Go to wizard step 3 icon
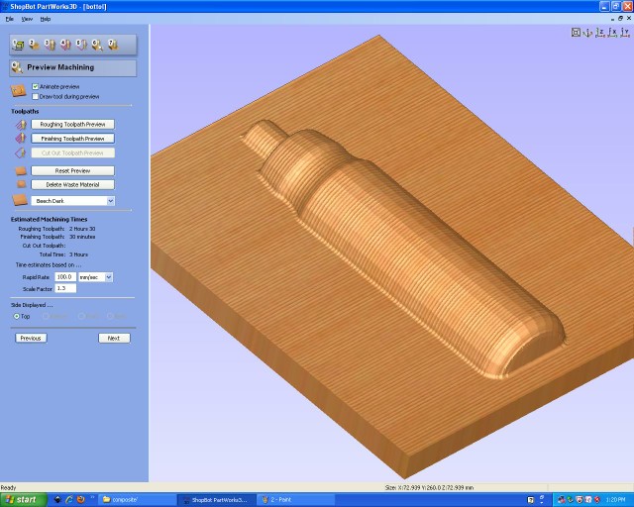 pyautogui.click(x=50, y=45)
